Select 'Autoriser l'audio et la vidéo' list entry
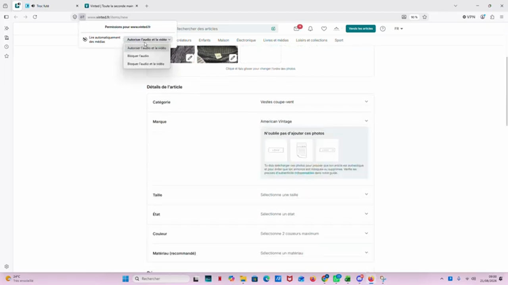The width and height of the screenshot is (508, 285). [x=146, y=48]
